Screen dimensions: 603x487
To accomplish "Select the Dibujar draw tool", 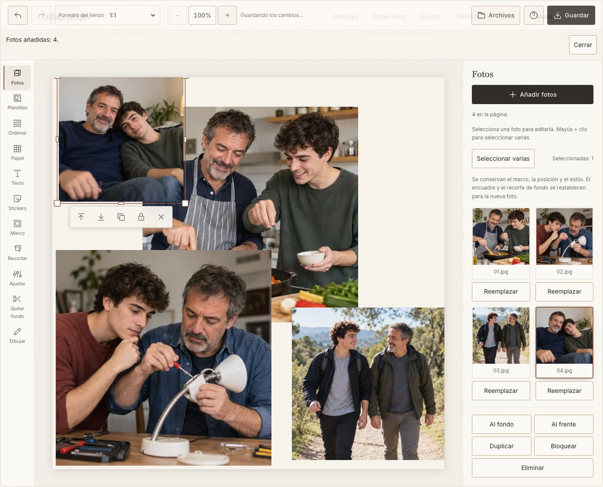I will click(17, 336).
